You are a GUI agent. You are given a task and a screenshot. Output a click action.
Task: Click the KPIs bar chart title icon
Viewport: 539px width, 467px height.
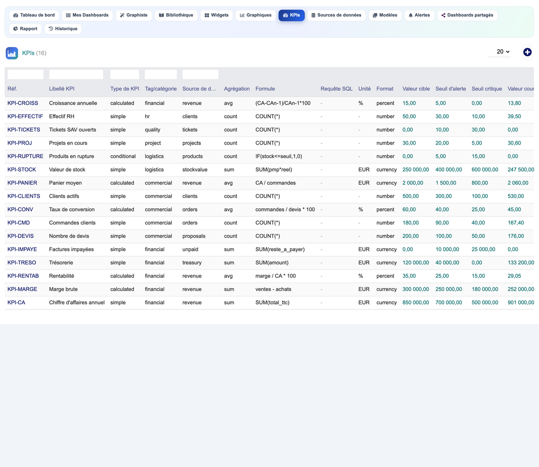coord(12,53)
